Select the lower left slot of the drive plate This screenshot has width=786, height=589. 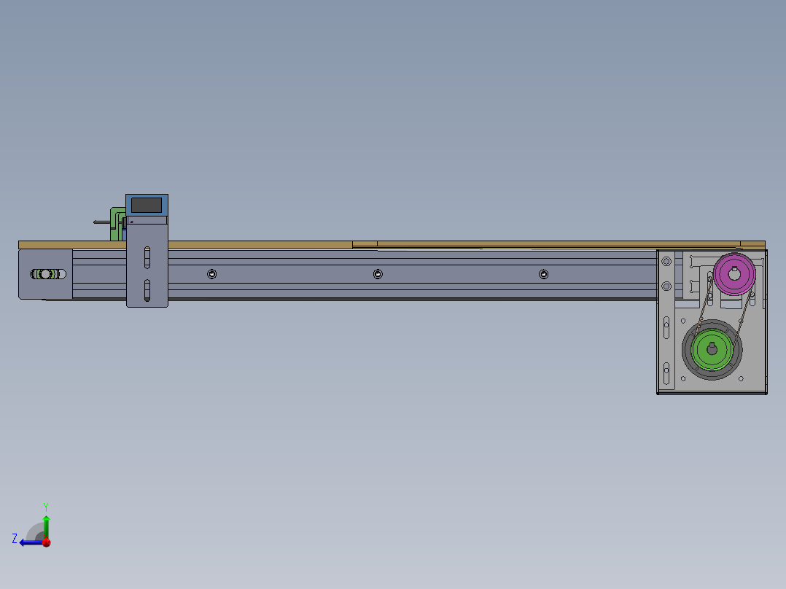click(666, 373)
